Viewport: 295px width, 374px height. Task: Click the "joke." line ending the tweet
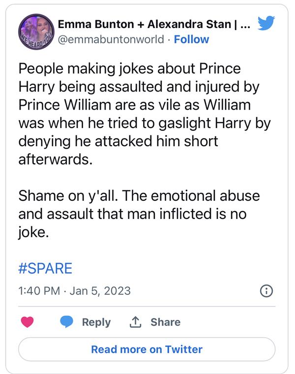pyautogui.click(x=33, y=232)
